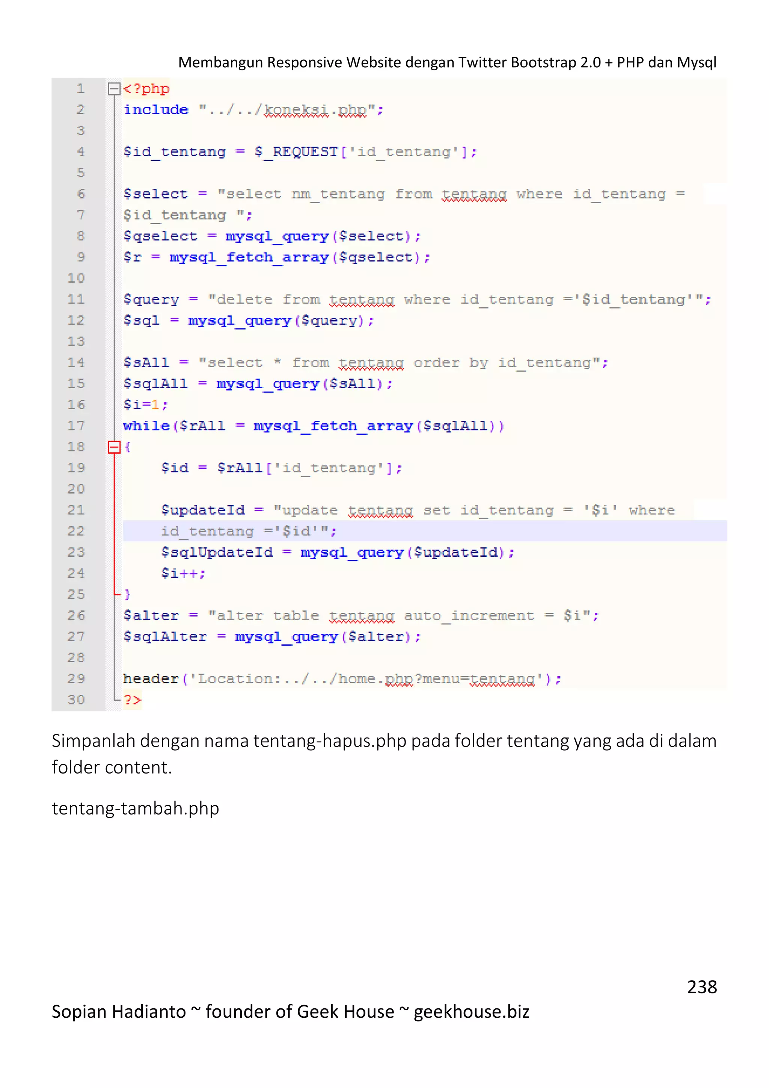The width and height of the screenshot is (769, 1088).
Task: Click the while keyword on line 17
Action: 146,426
